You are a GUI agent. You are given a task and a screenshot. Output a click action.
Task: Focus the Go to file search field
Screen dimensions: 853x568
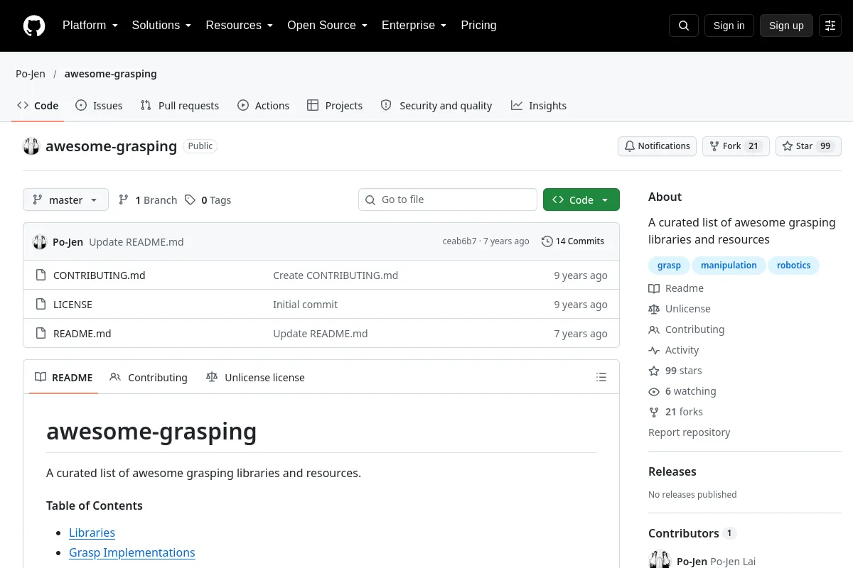click(x=448, y=200)
